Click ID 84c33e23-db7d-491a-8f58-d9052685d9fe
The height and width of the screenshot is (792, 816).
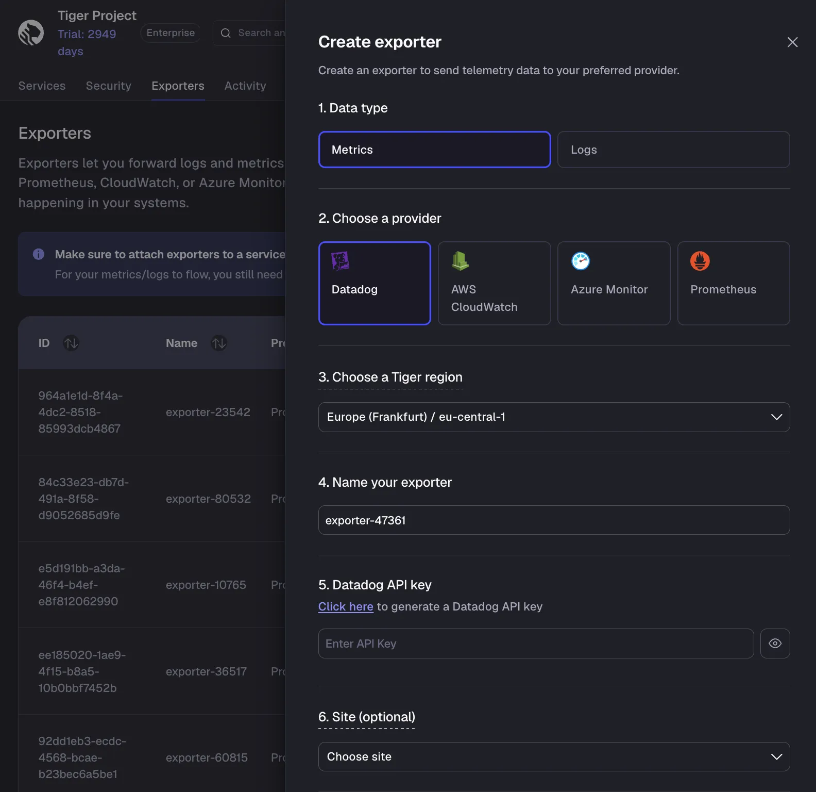pyautogui.click(x=83, y=499)
